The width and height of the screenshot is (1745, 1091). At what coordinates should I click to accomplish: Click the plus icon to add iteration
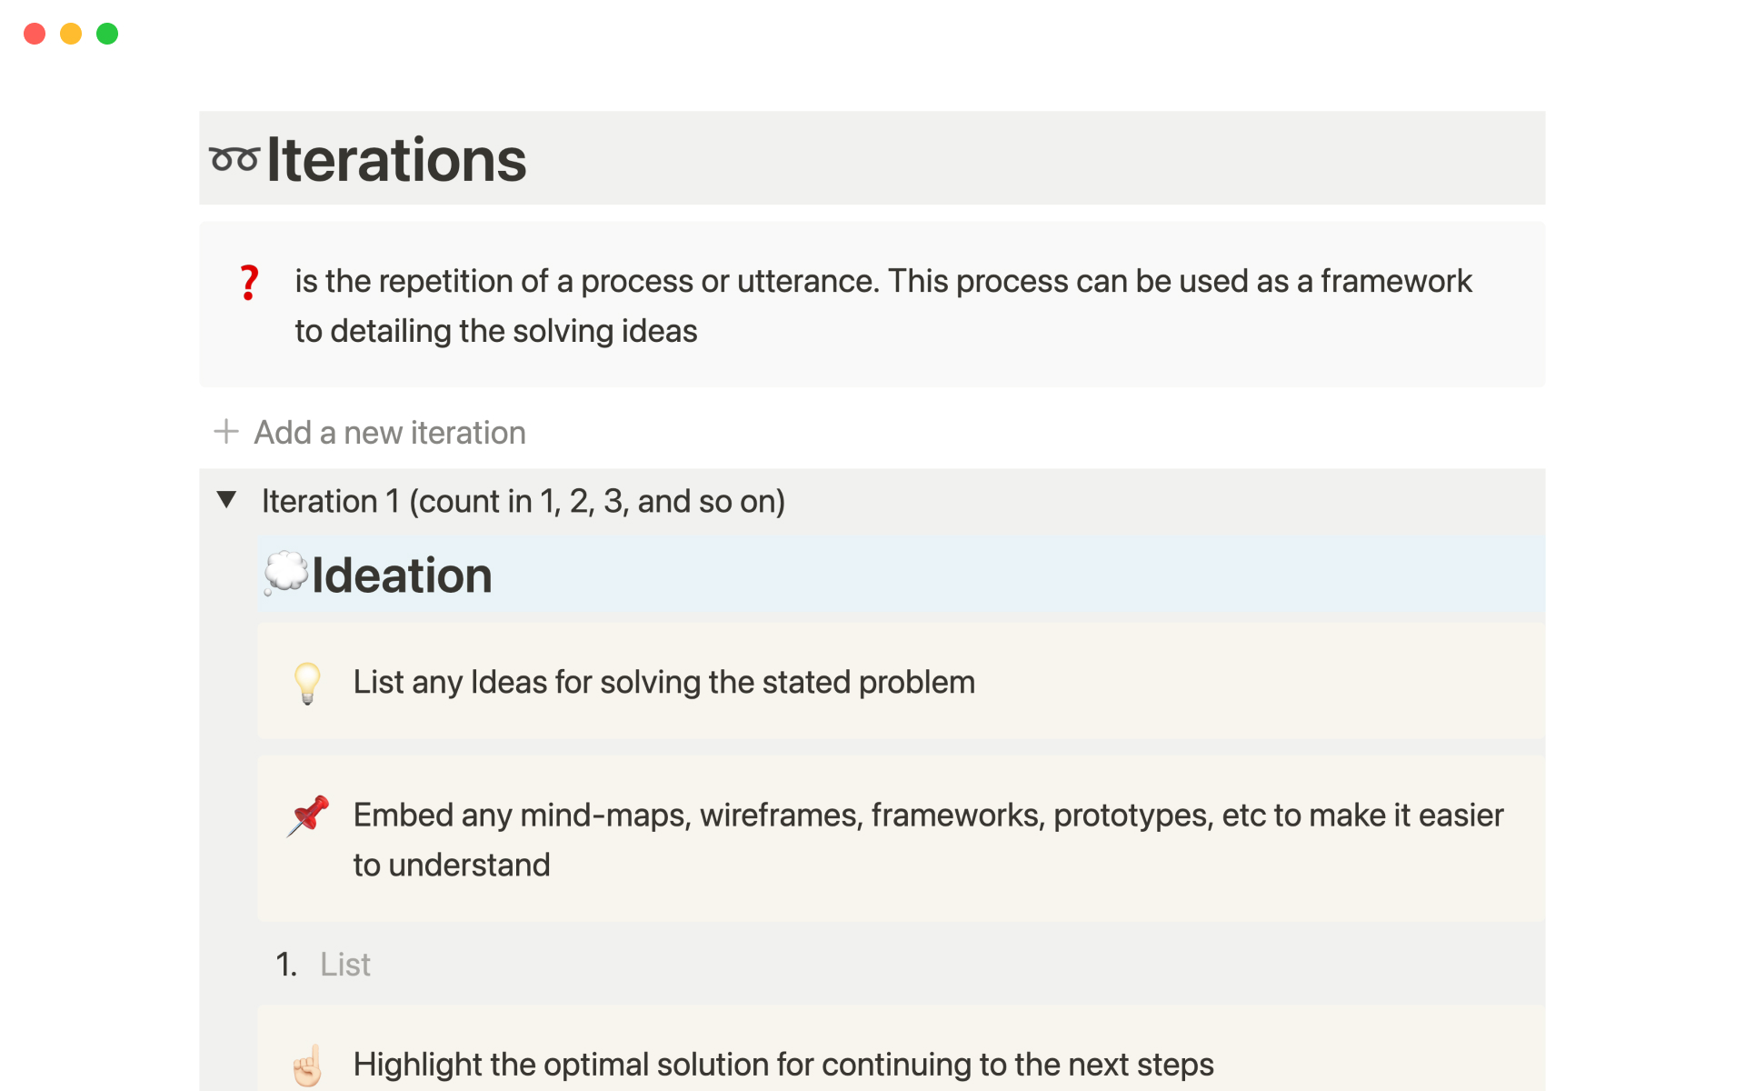(225, 432)
